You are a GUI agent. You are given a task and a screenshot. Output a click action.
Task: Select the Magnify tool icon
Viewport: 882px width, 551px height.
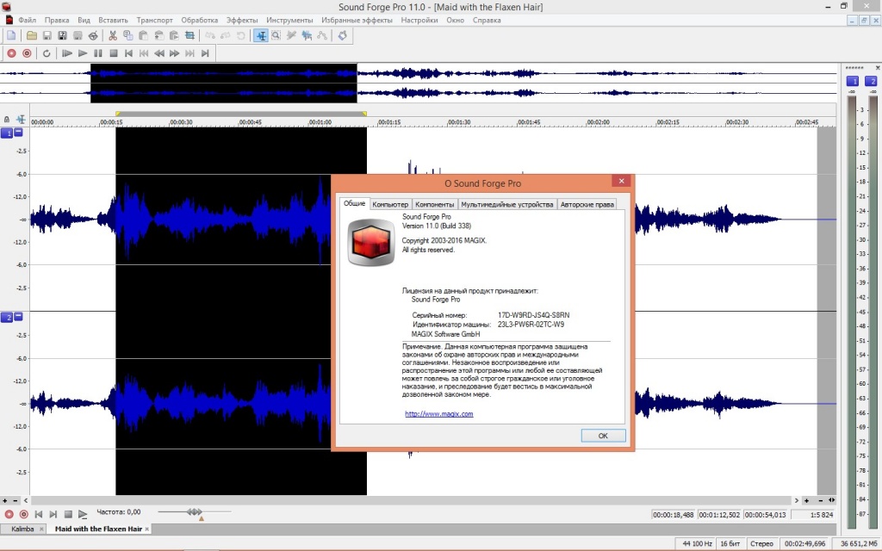click(x=276, y=35)
